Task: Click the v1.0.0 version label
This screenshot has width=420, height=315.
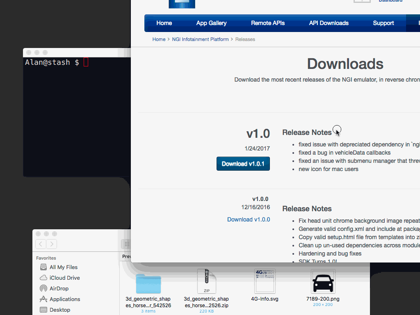Action: pos(260,199)
